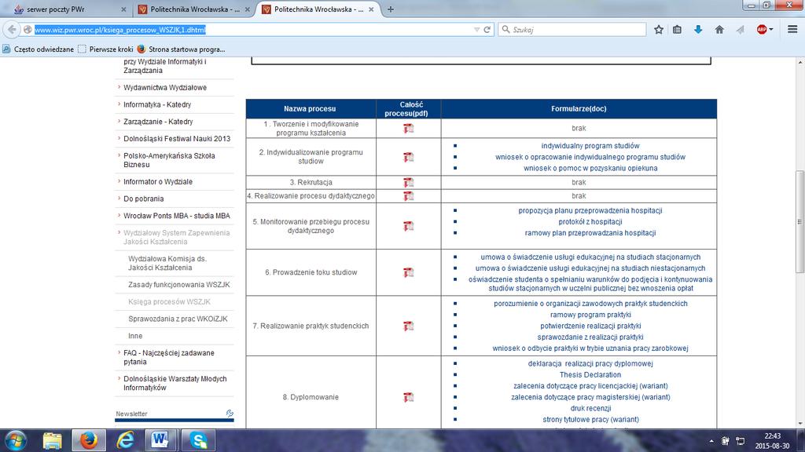Screen dimensions: 805x452
Task: Download druk recenzji form
Action: point(590,408)
